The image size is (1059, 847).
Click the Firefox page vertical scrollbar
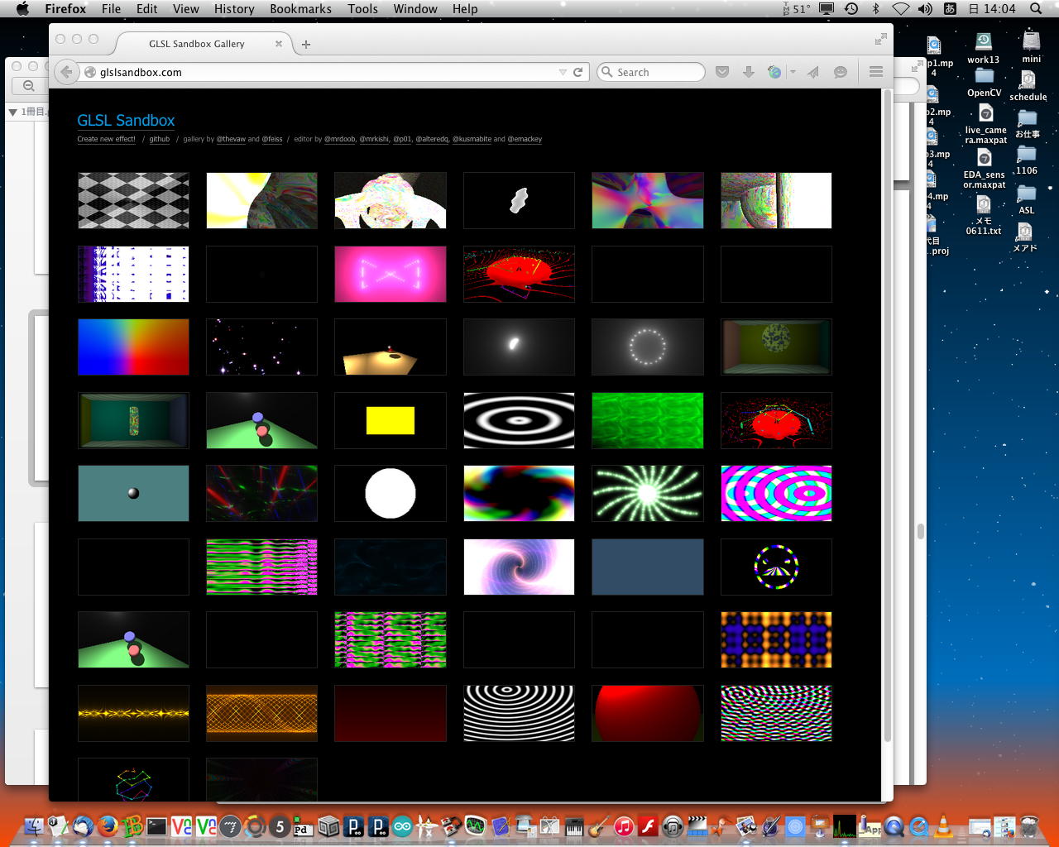pyautogui.click(x=888, y=414)
